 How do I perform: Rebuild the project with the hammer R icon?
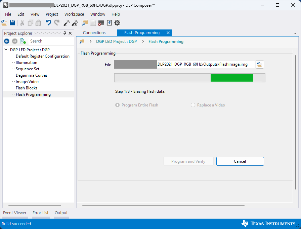tap(75, 23)
